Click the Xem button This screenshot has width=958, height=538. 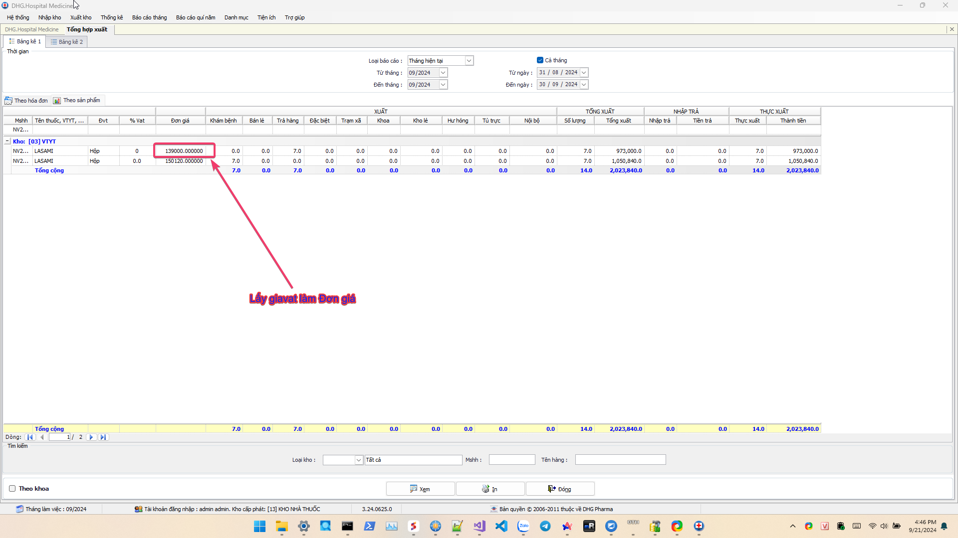pos(420,489)
